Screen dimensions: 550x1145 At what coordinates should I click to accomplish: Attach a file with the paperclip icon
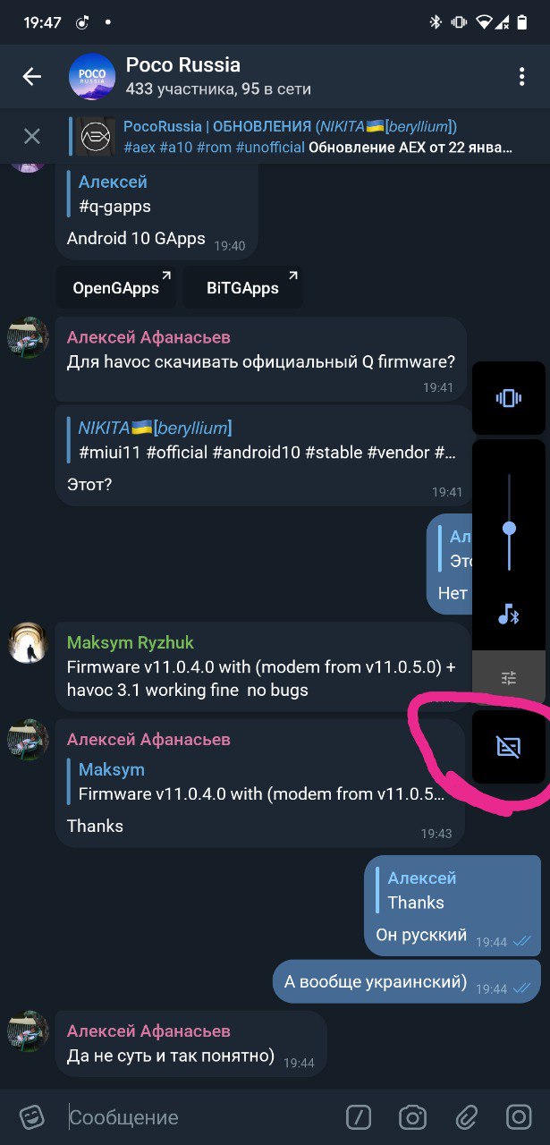point(466,1116)
